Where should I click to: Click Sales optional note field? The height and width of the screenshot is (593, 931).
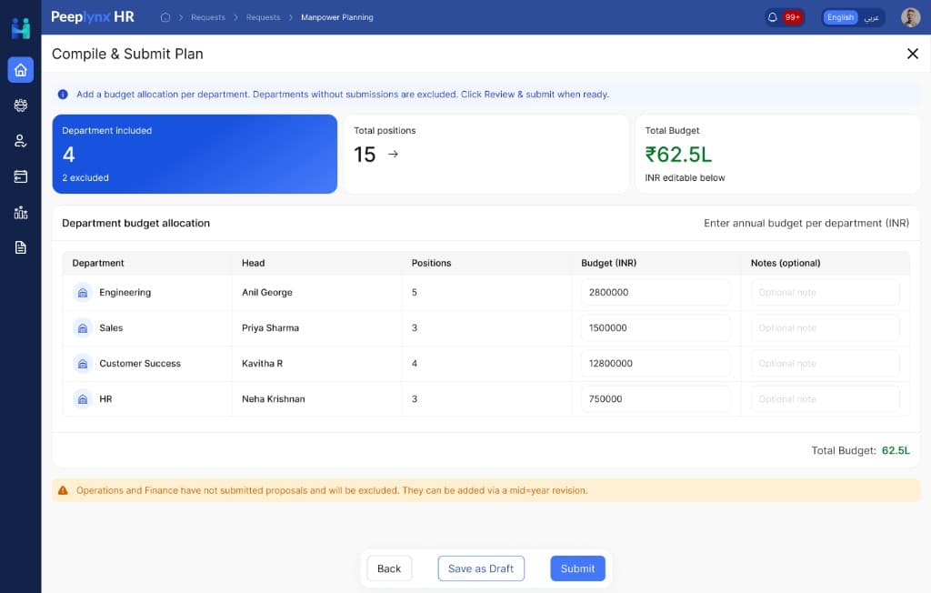point(826,328)
